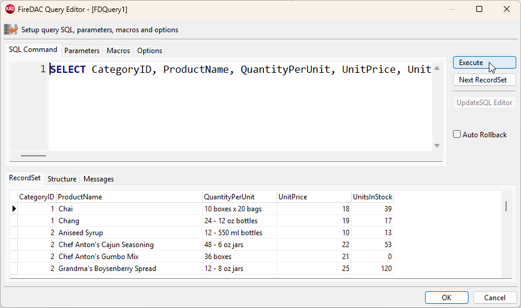Switch to the Options tab
The image size is (521, 308).
click(150, 51)
